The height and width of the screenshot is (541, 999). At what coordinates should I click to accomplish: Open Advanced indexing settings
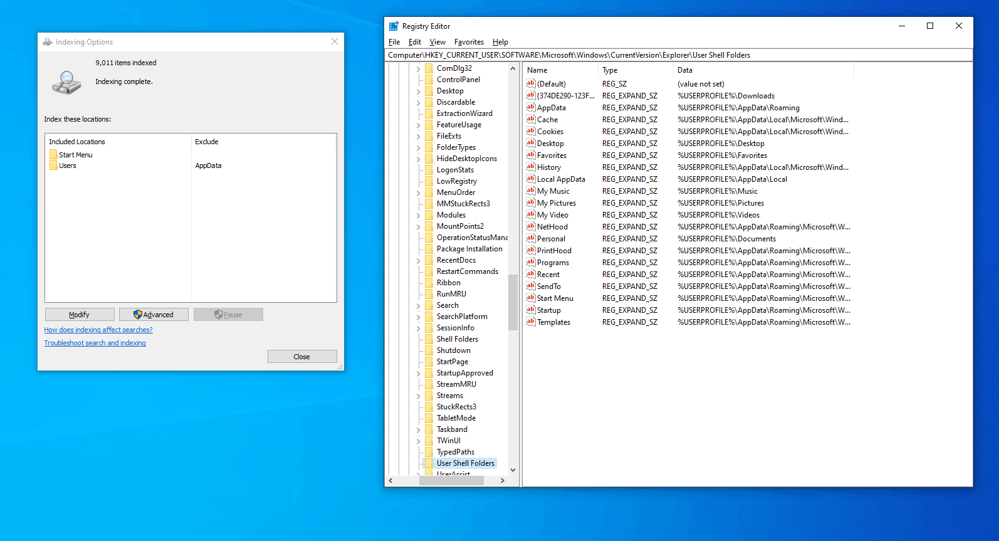(x=154, y=314)
